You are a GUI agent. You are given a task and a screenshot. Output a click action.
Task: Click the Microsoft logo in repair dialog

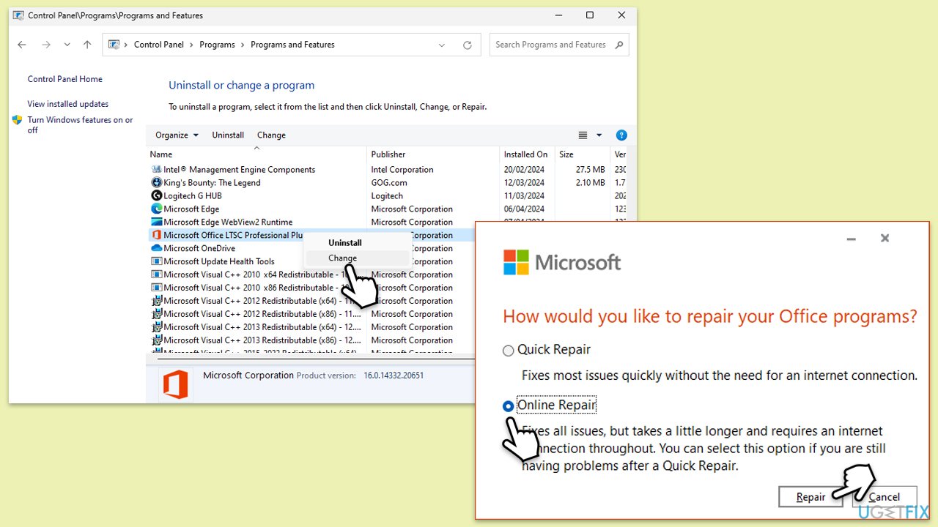(x=516, y=262)
